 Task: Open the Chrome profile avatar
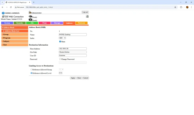click(187, 7)
